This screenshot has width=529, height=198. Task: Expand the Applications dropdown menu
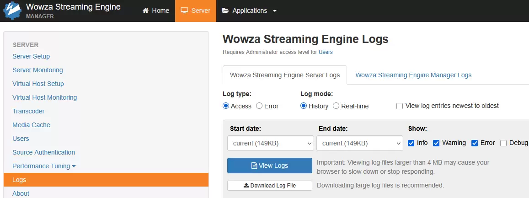point(249,11)
